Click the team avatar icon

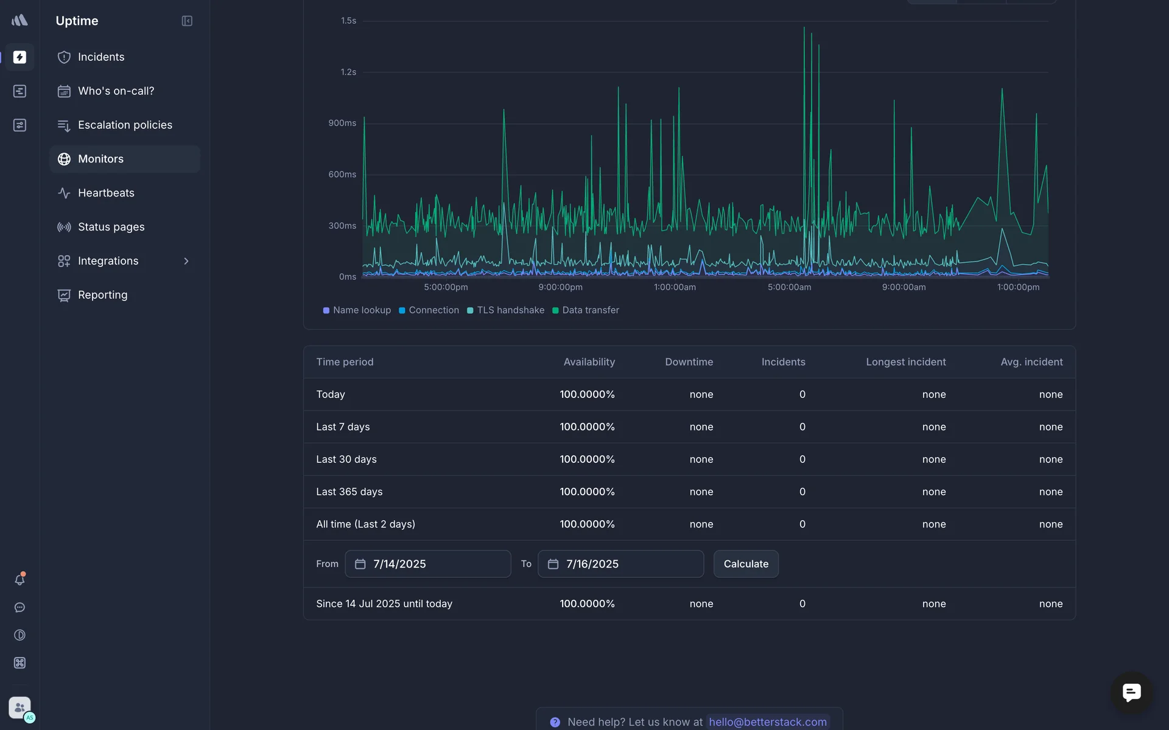(19, 707)
